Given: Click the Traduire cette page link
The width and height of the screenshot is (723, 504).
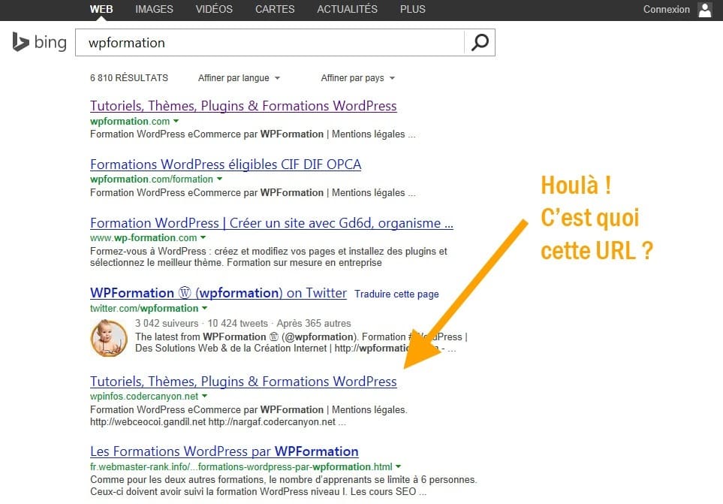Looking at the screenshot, I should click(396, 294).
